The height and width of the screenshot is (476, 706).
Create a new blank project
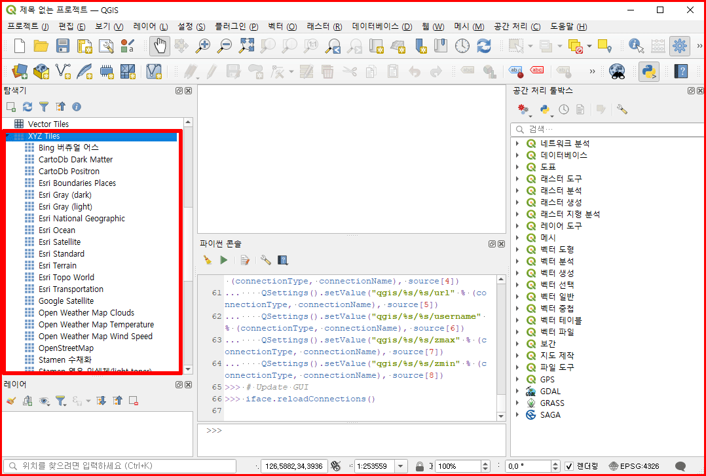[x=20, y=46]
